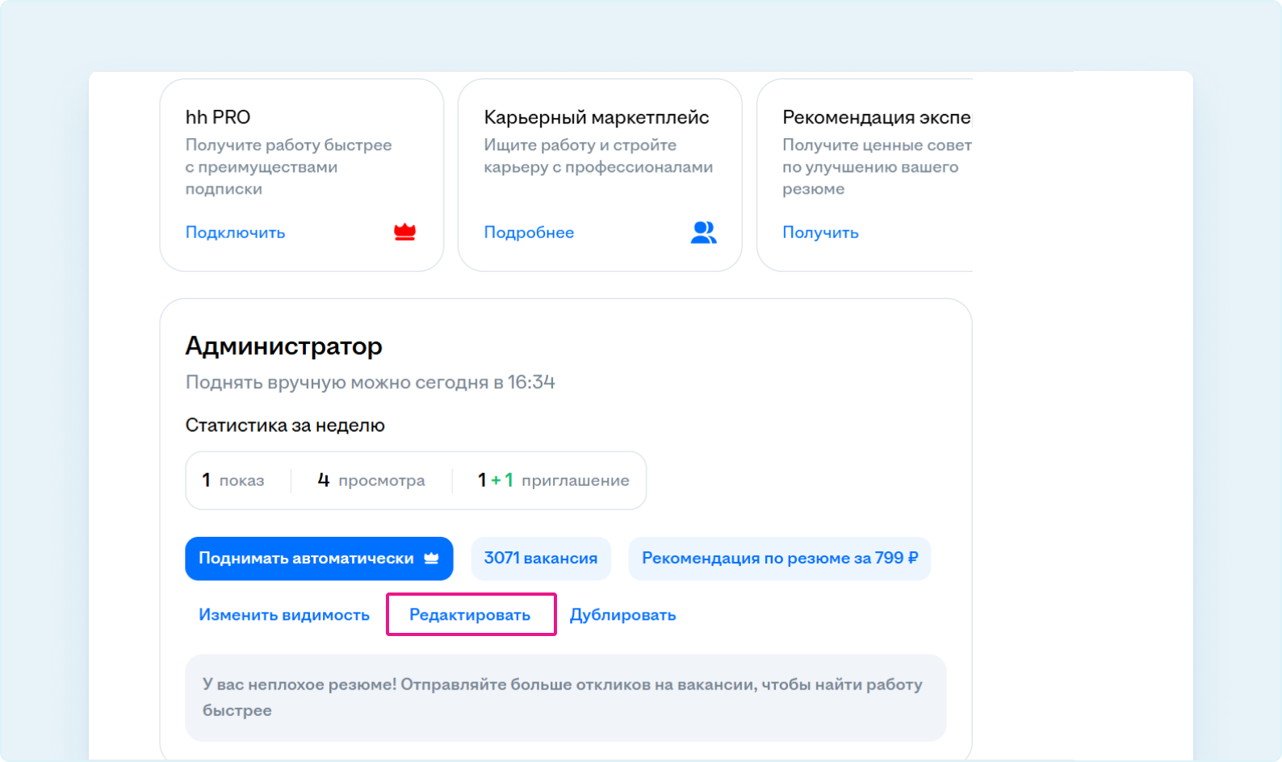The image size is (1282, 762).
Task: Select the Карьерный маркетплейс card heading
Action: point(596,118)
